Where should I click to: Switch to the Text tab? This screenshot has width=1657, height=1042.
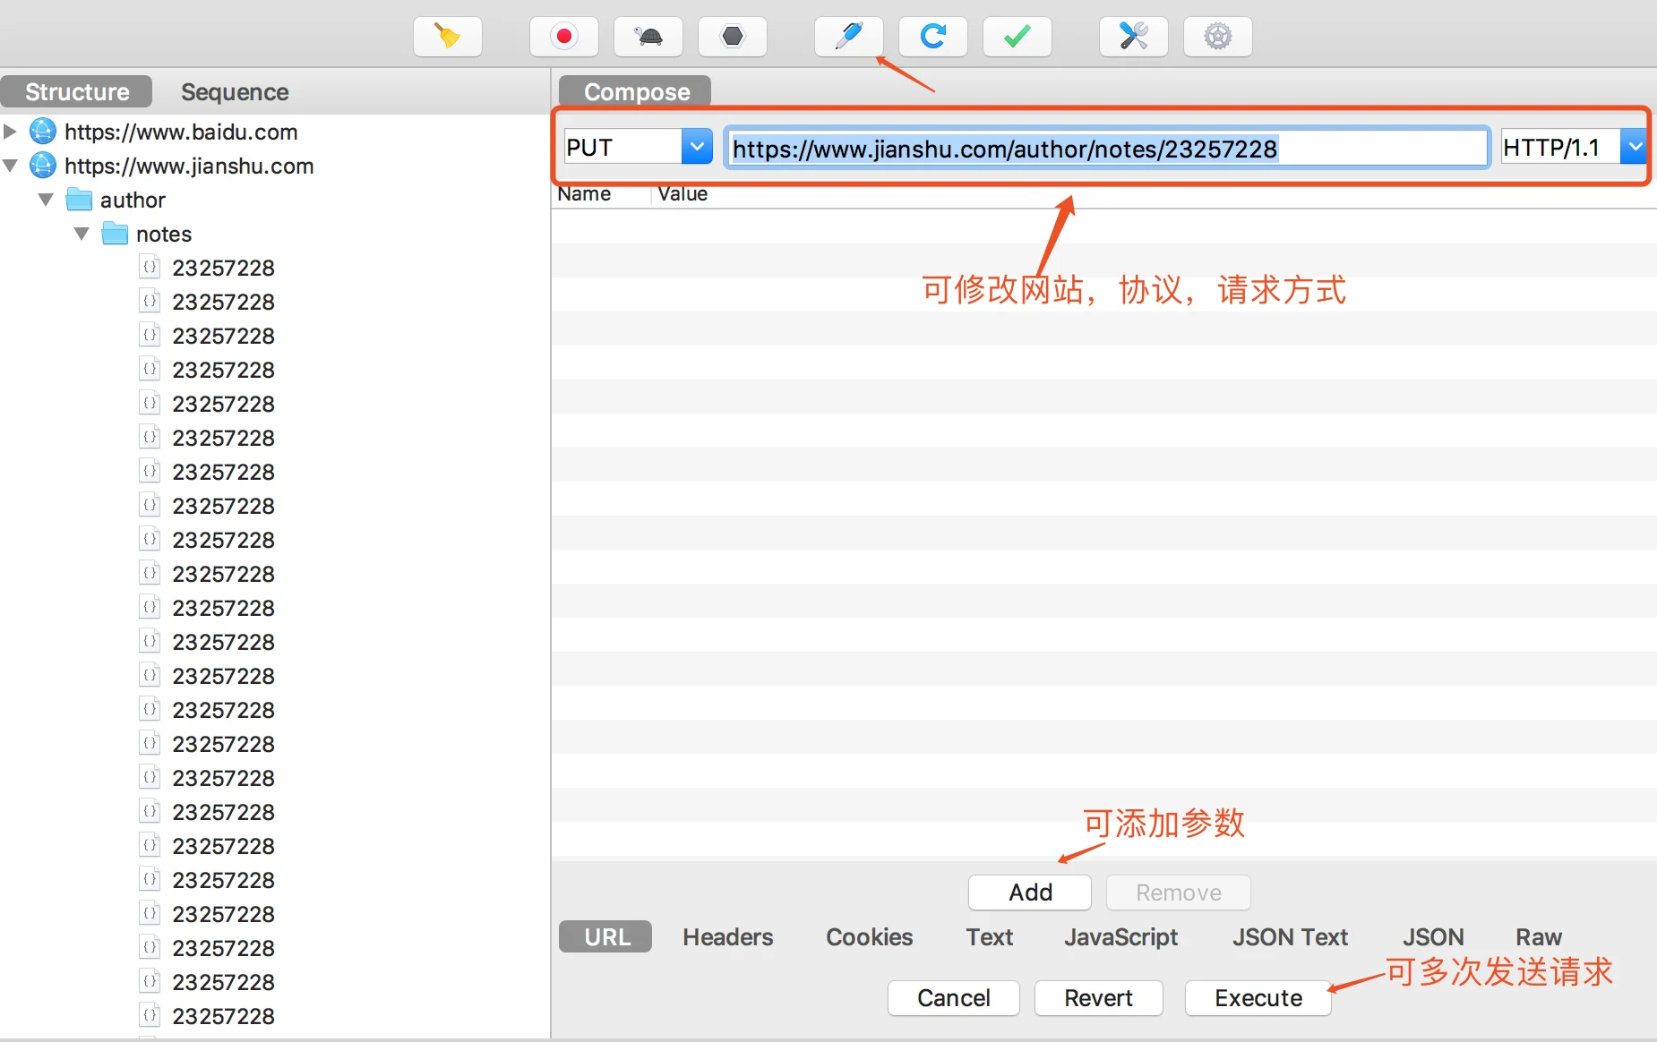point(990,937)
